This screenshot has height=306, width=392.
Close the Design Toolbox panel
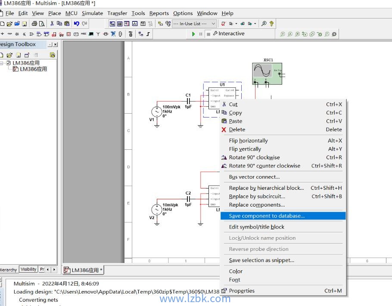[x=56, y=44]
